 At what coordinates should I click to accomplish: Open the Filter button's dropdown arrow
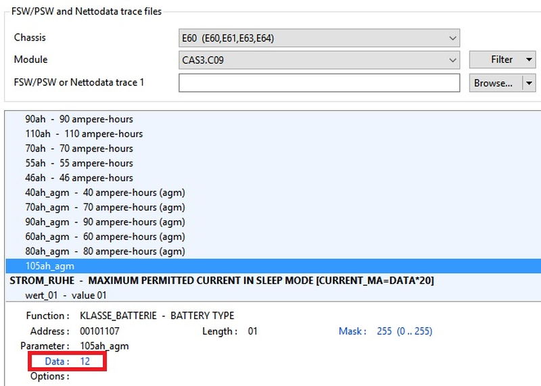pyautogui.click(x=528, y=59)
